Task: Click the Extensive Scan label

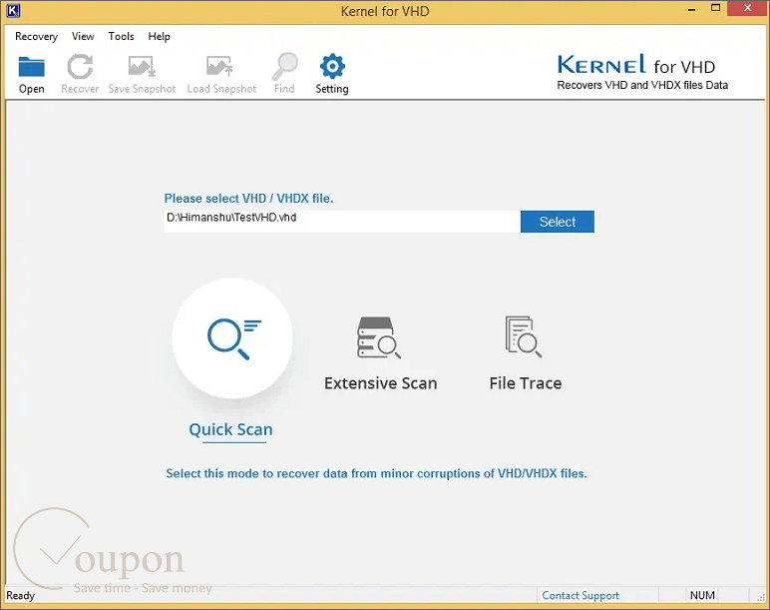Action: tap(381, 383)
